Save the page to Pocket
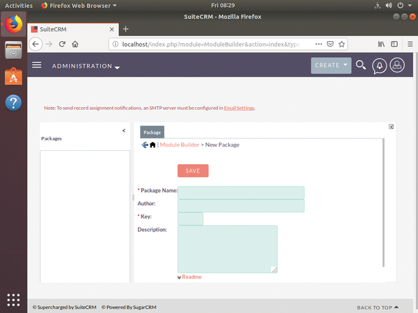418x313 pixels. tap(330, 45)
